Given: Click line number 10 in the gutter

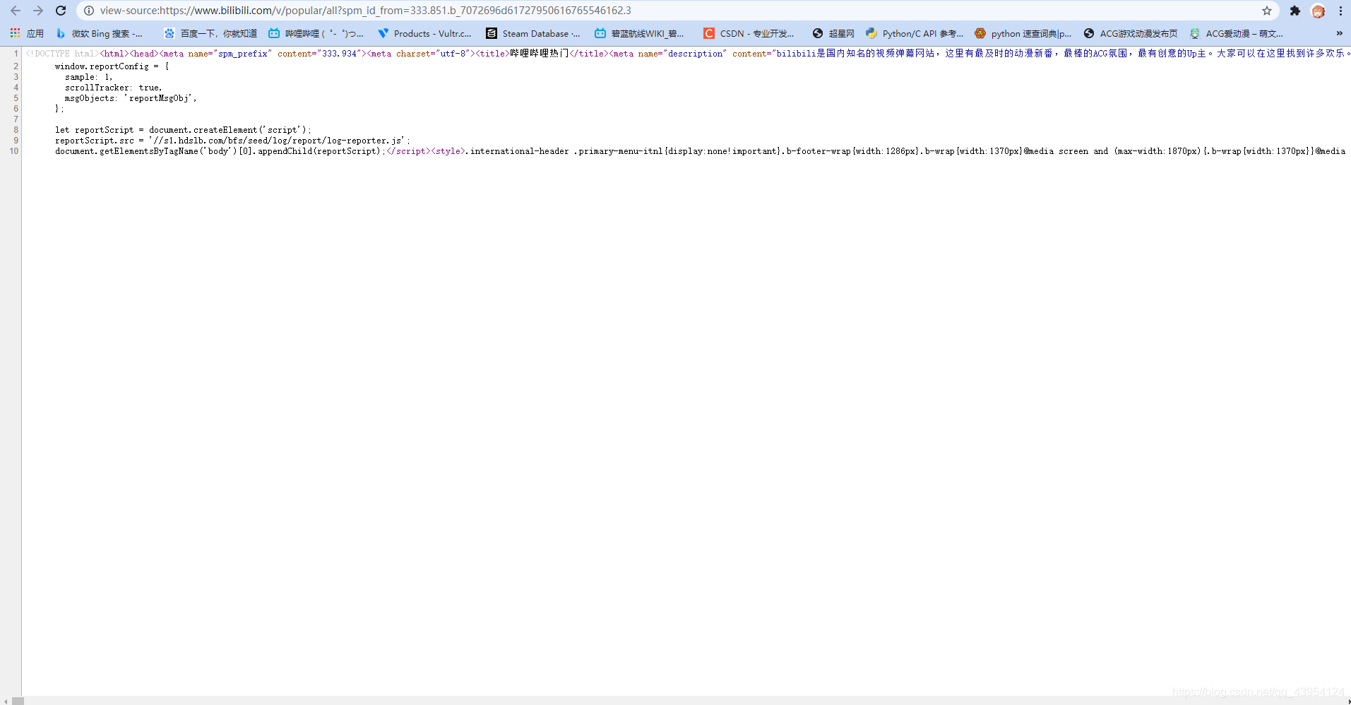Looking at the screenshot, I should click(x=14, y=151).
